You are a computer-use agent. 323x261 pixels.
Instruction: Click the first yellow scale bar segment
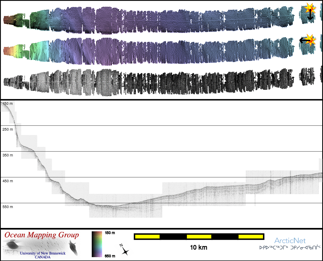pyautogui.click(x=147, y=236)
